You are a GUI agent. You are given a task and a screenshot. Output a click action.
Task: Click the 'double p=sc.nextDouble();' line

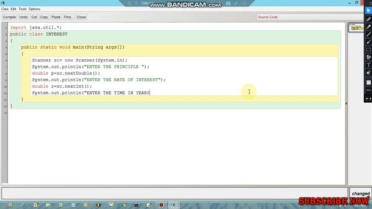click(66, 73)
